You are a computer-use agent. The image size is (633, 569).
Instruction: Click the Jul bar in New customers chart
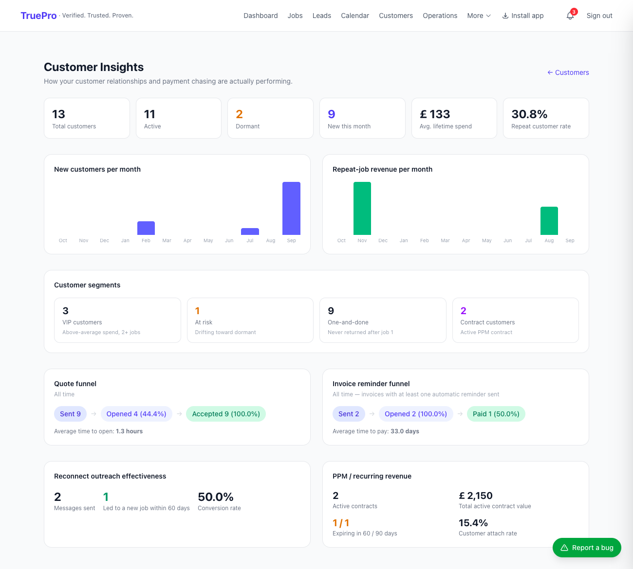pyautogui.click(x=250, y=231)
